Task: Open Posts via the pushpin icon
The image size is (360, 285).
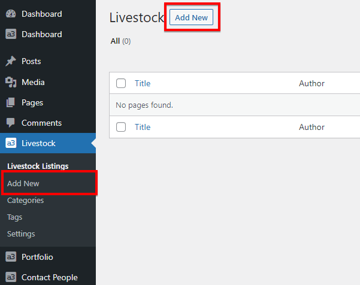Action: coord(11,61)
